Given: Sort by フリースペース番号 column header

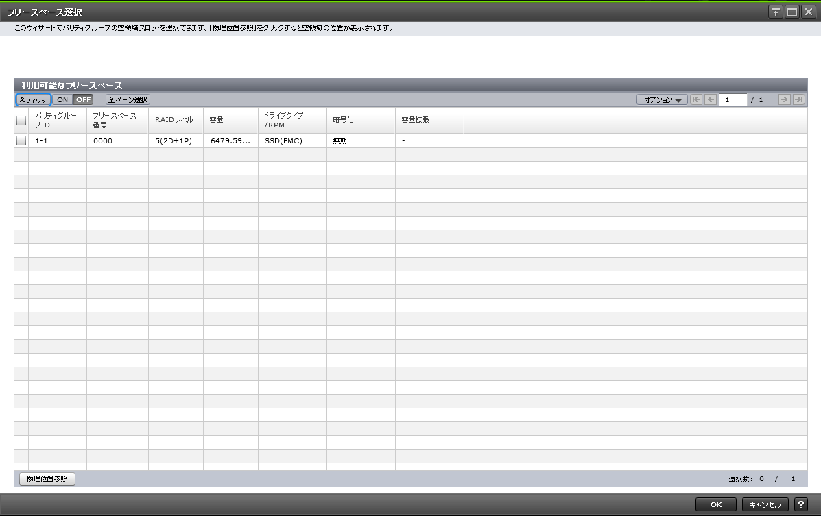Looking at the screenshot, I should pos(118,121).
